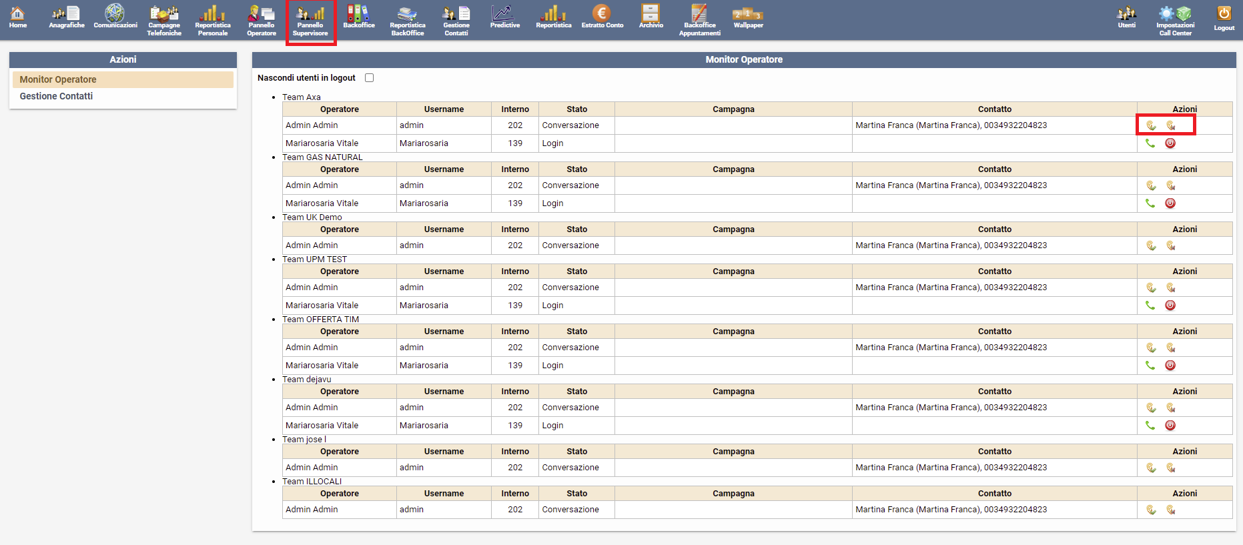Go to Home in the top toolbar

point(18,17)
